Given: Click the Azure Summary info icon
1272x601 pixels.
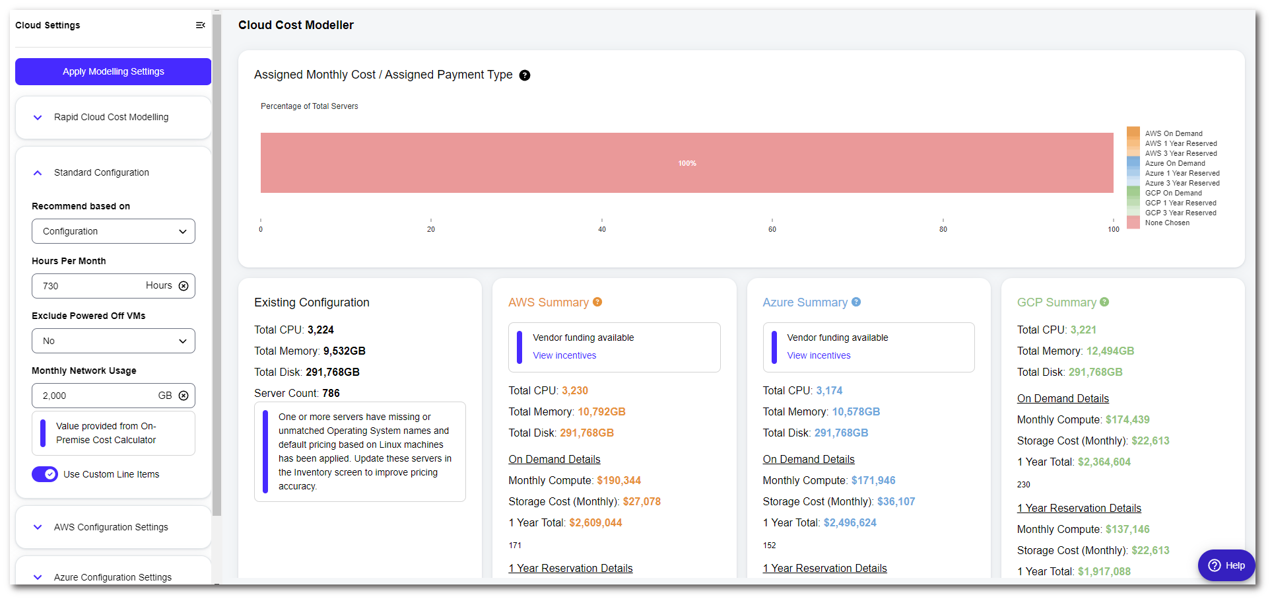Looking at the screenshot, I should 856,302.
